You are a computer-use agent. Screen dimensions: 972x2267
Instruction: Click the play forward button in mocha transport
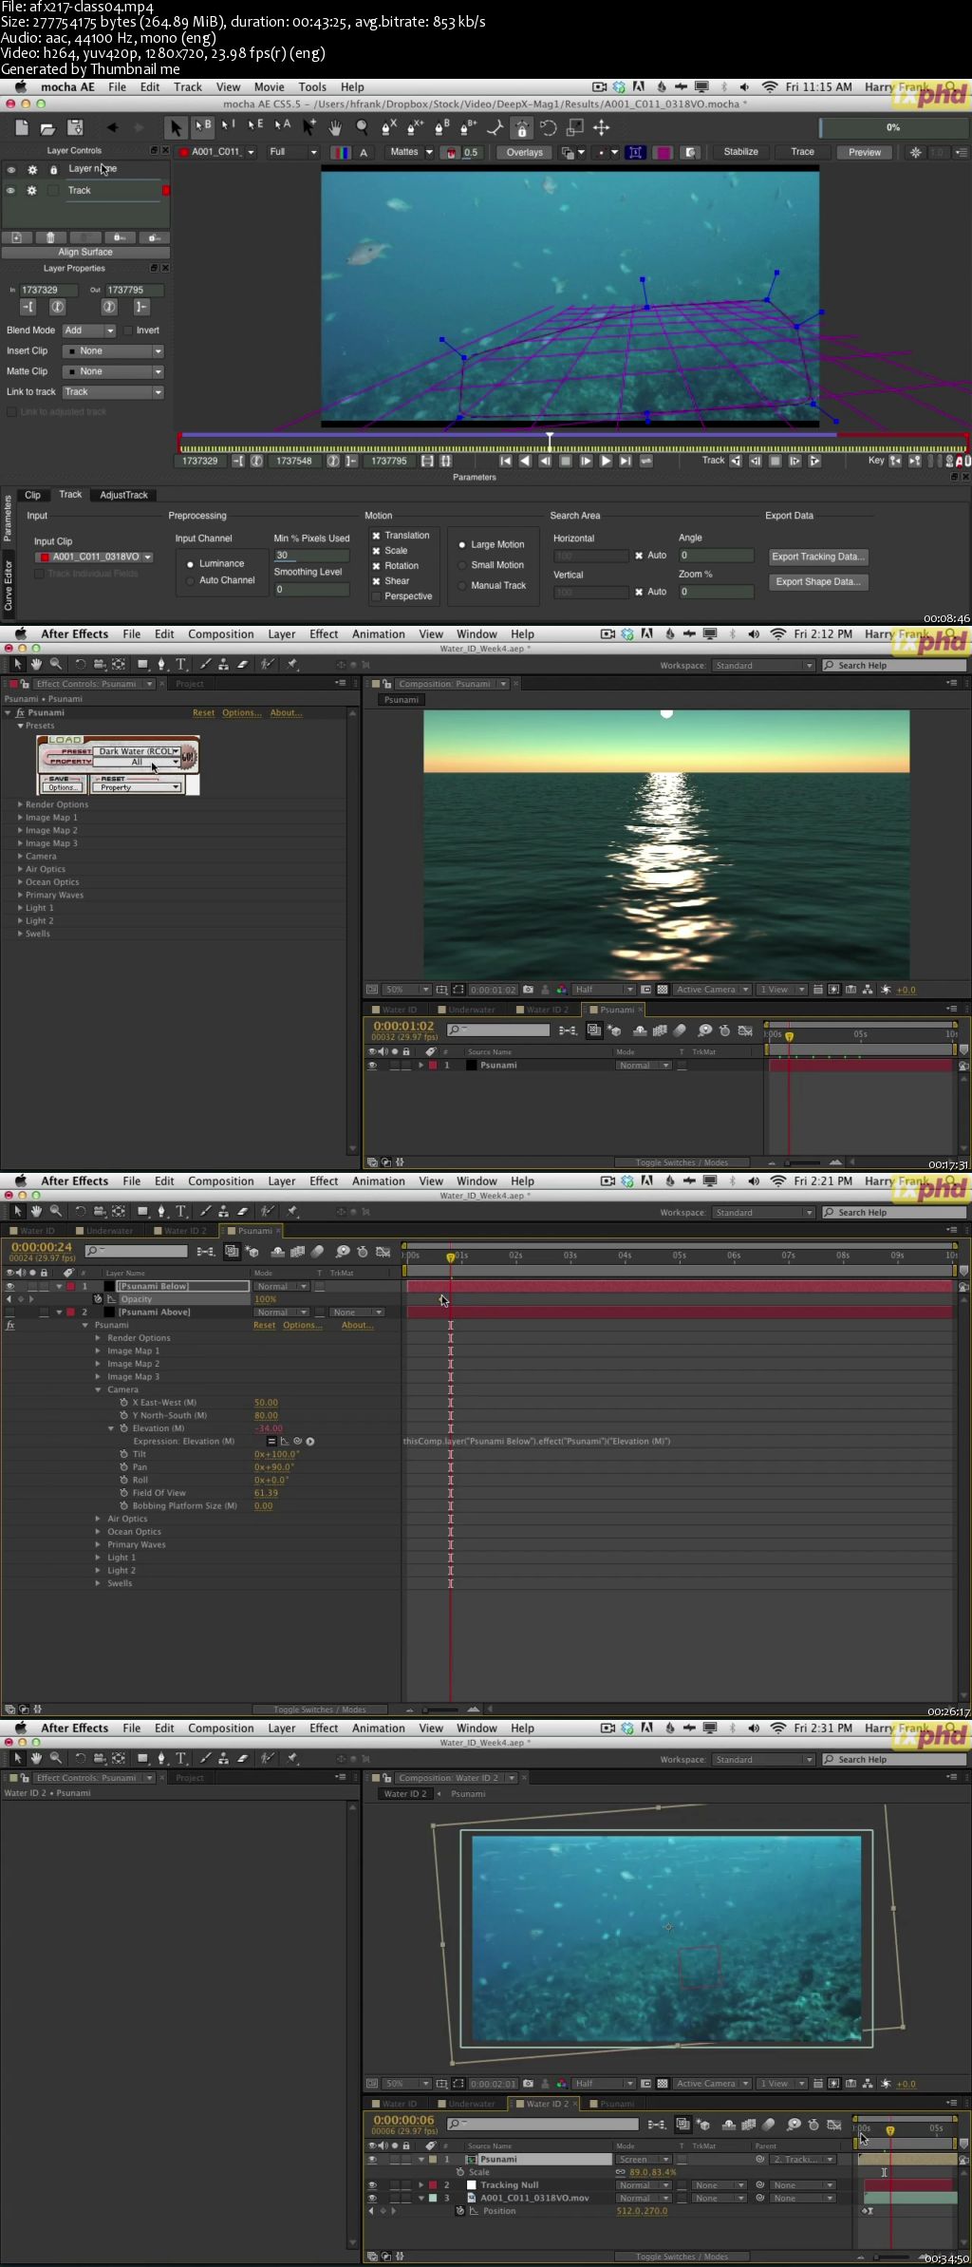[606, 461]
